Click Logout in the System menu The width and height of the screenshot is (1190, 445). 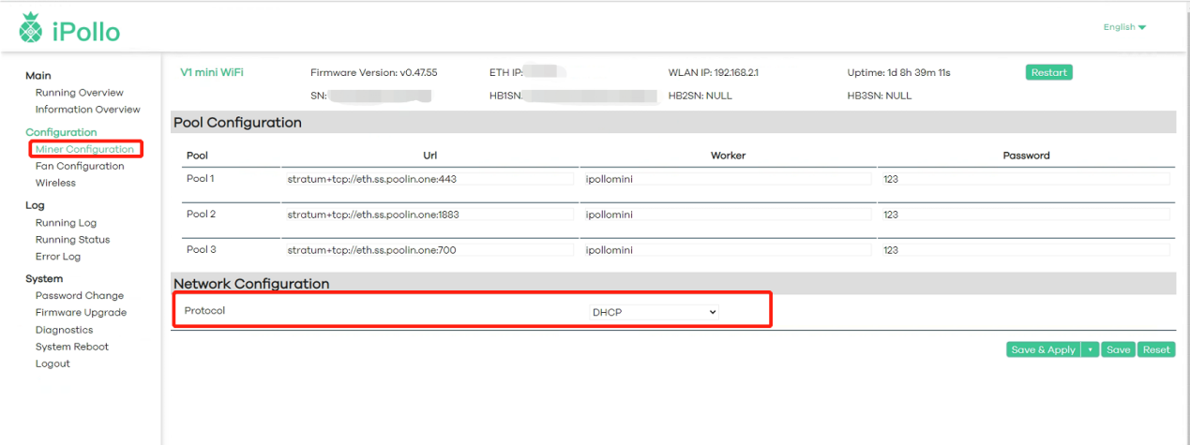[x=53, y=363]
